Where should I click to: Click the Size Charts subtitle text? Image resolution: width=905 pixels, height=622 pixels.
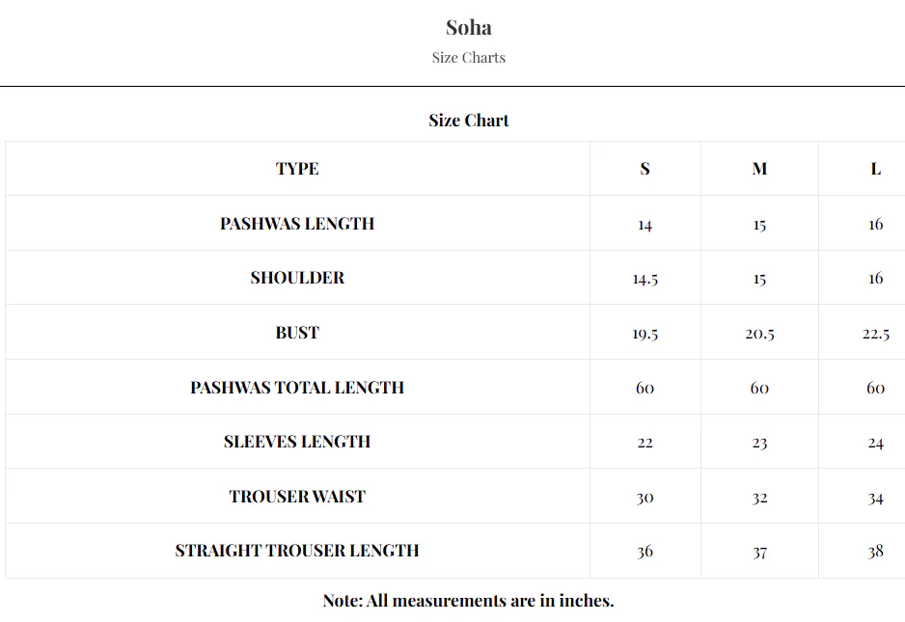469,58
